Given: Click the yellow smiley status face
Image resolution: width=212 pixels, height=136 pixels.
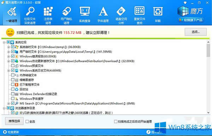Looking at the screenshot, I should click(x=10, y=32).
